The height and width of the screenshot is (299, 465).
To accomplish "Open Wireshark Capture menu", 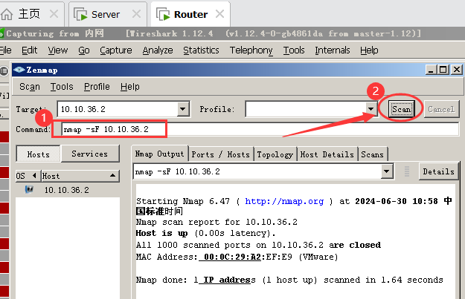I will 115,50.
